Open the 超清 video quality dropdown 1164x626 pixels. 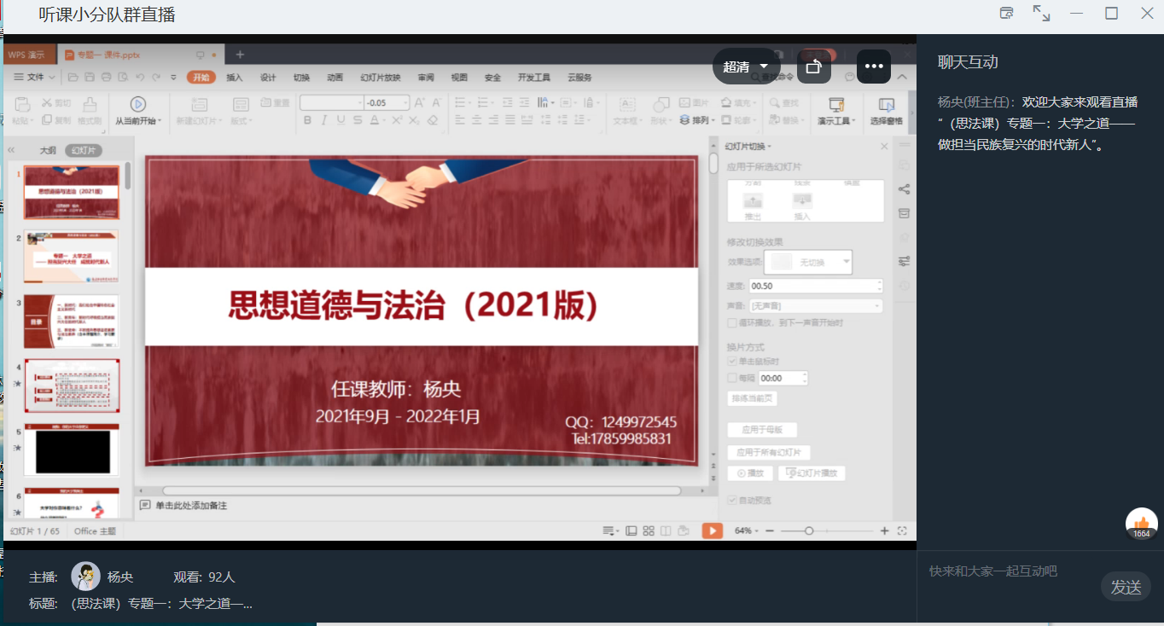pyautogui.click(x=746, y=67)
